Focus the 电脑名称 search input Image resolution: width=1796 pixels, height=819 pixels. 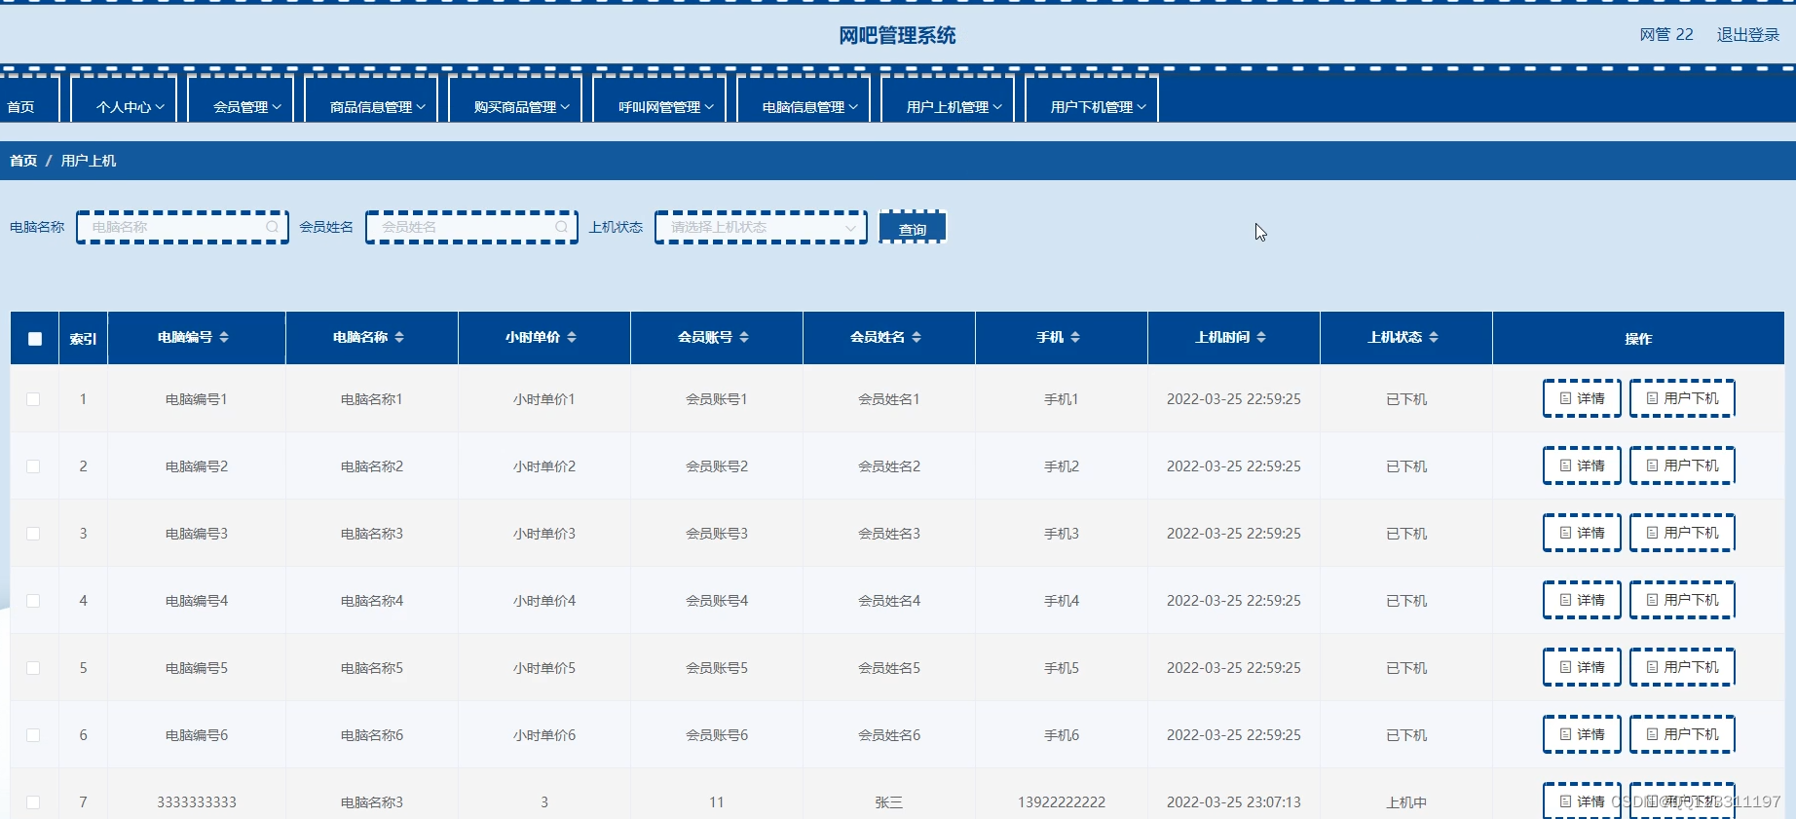click(x=182, y=227)
